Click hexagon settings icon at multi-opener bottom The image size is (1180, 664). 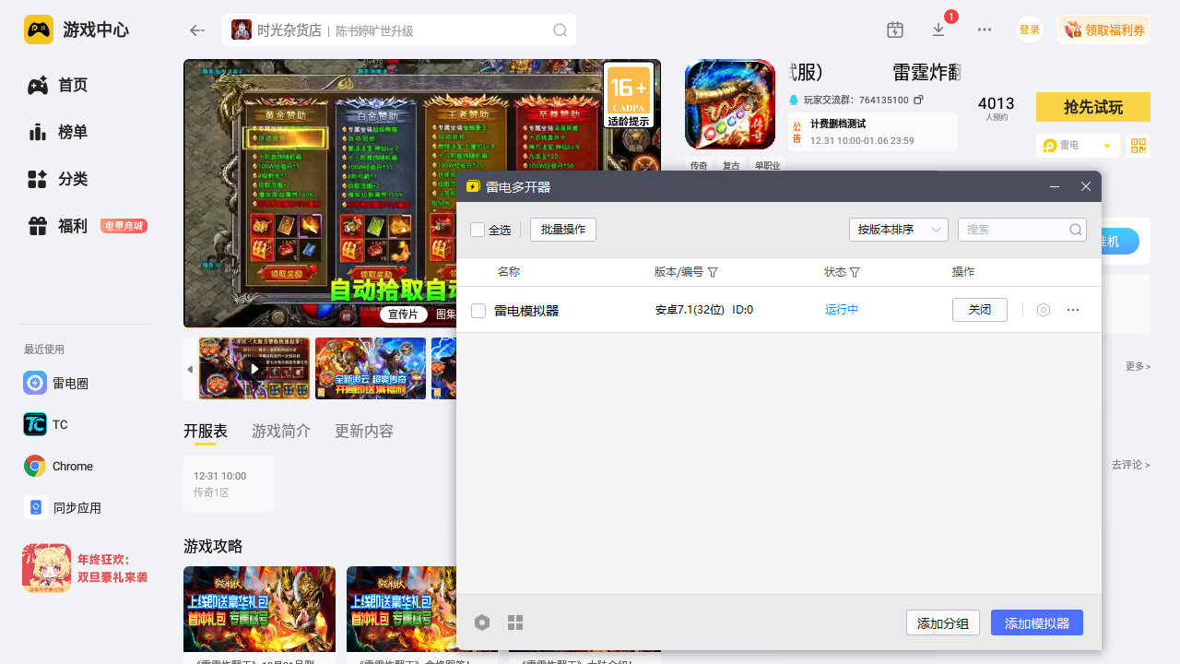point(482,622)
